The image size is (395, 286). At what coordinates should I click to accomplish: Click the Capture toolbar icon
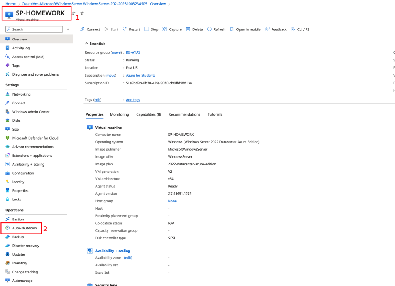coord(165,29)
